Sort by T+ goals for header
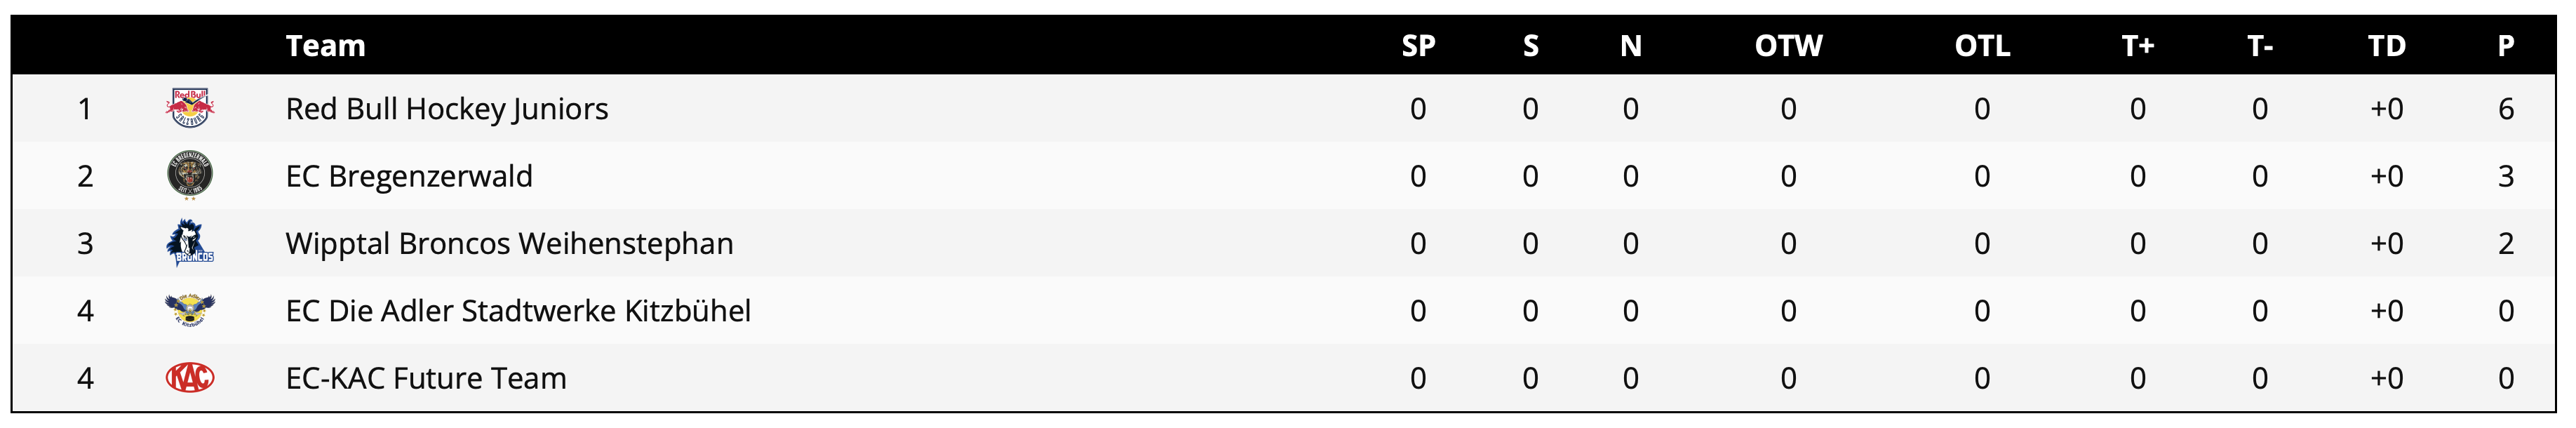Screen dimensions: 2576x428 (x=2138, y=46)
